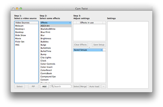
Task: Pick the Brightness effect
Action: pyautogui.click(x=56, y=38)
